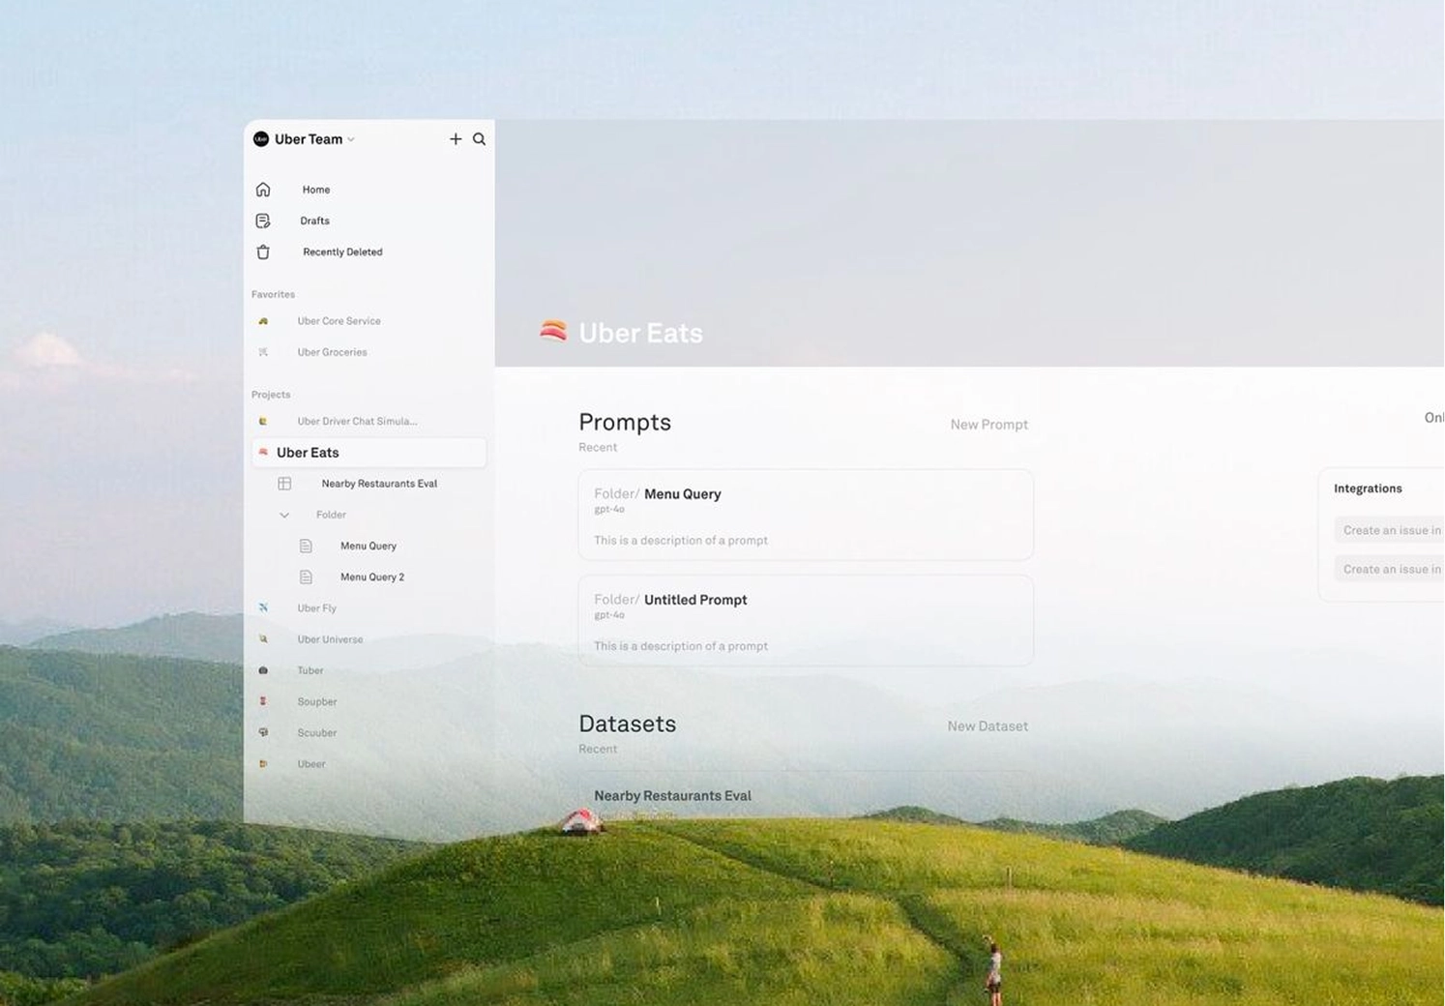Click the Home house icon

click(x=263, y=190)
